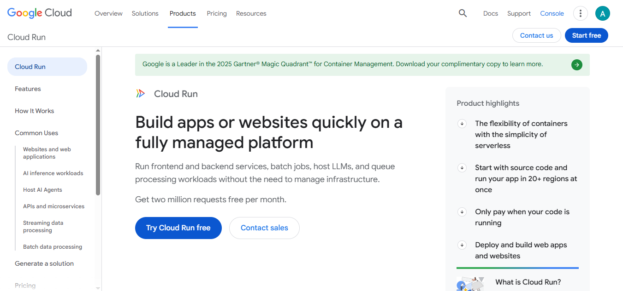Click the sidebar scroll-up arrow
The image size is (623, 291).
[98, 50]
